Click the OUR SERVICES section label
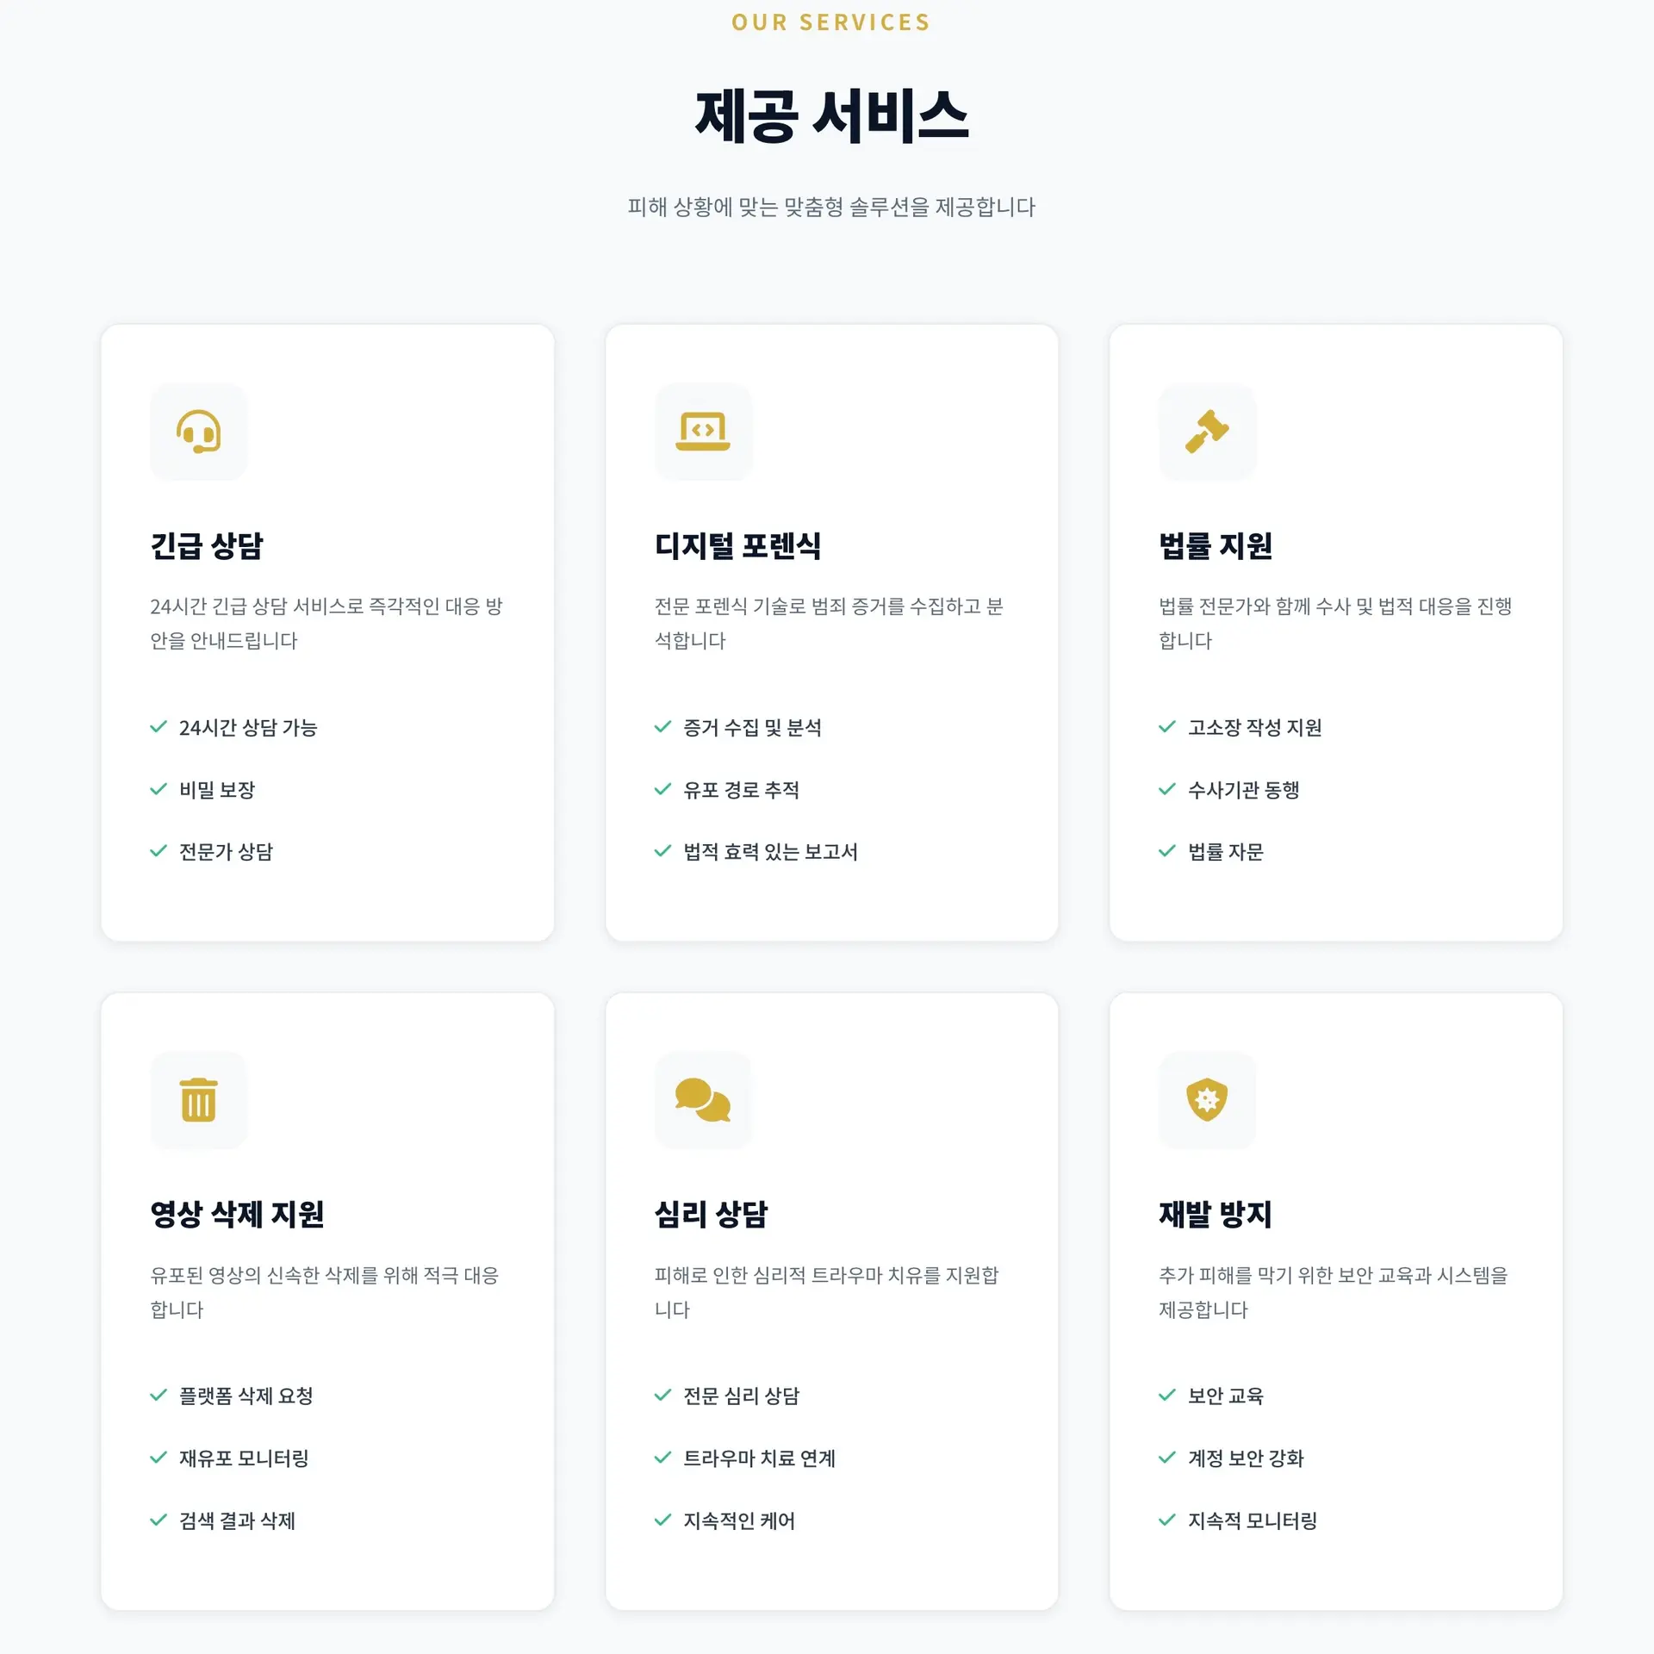 831,22
